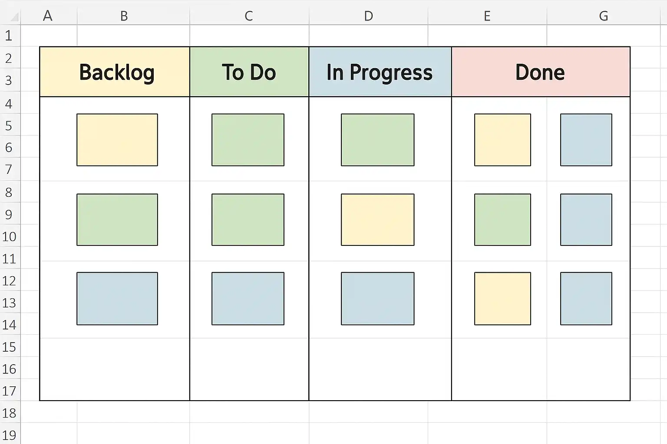This screenshot has width=667, height=444.
Task: Select the yellow card in Backlog column
Action: [x=117, y=140]
